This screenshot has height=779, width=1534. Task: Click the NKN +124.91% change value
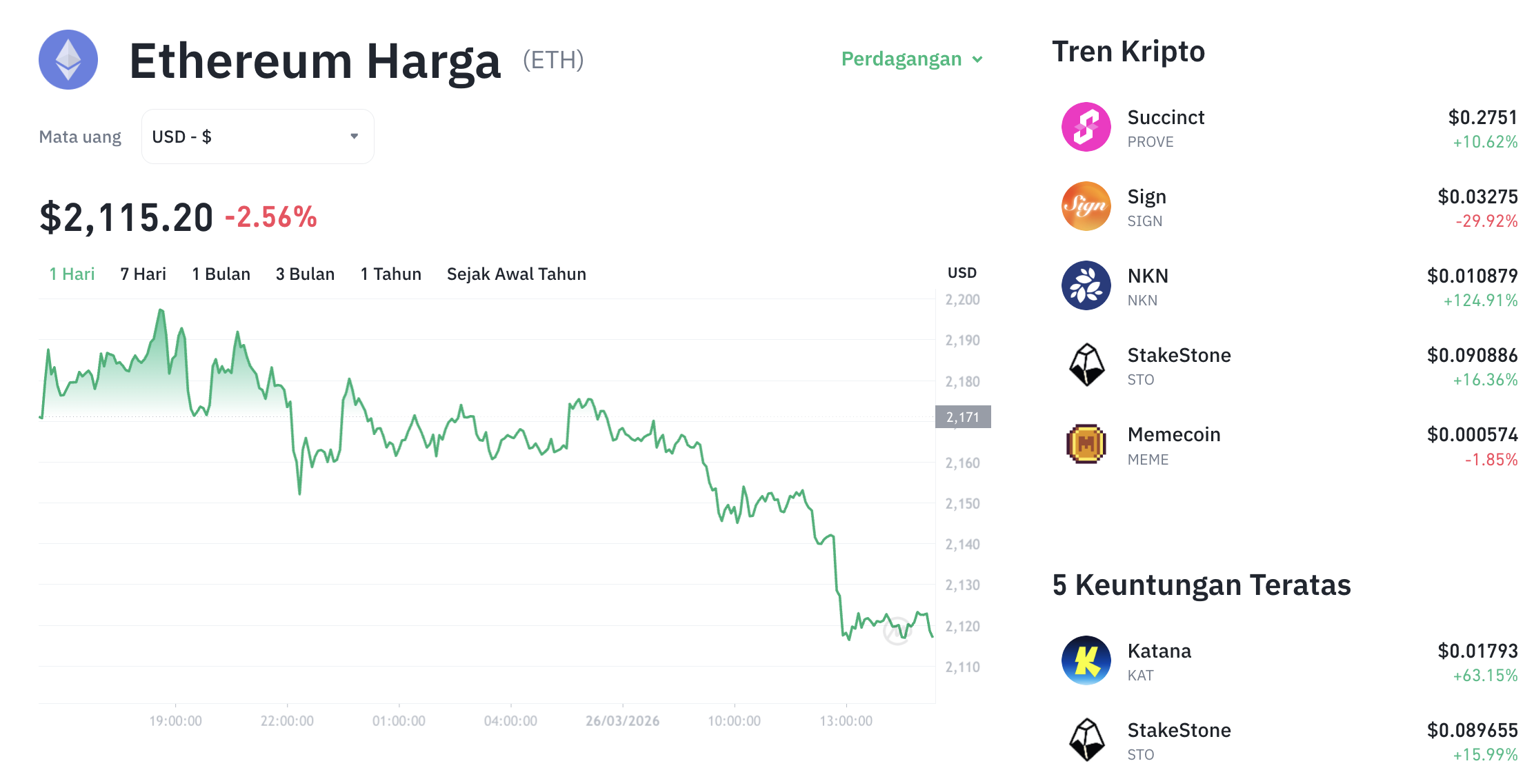point(1480,301)
